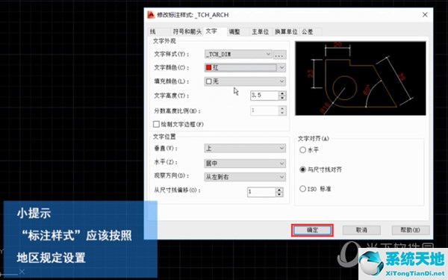Open the 填充颜色 dropdown
The width and height of the screenshot is (448, 280).
click(245, 81)
